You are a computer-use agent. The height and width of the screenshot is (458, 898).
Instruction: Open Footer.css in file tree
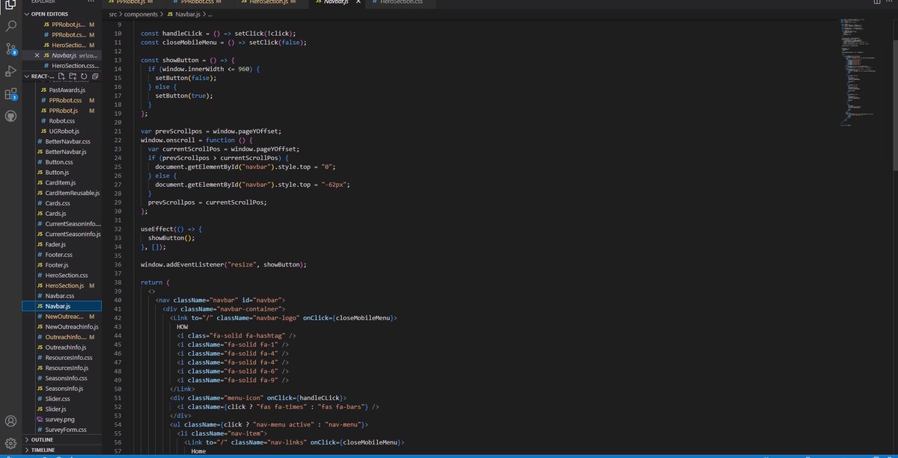62,254
